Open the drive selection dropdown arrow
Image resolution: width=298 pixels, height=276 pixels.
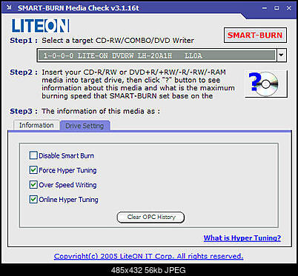(281, 55)
